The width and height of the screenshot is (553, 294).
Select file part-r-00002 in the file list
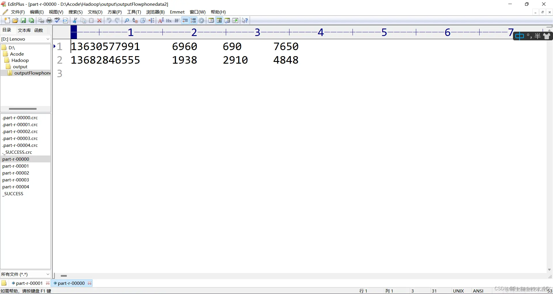click(x=16, y=173)
